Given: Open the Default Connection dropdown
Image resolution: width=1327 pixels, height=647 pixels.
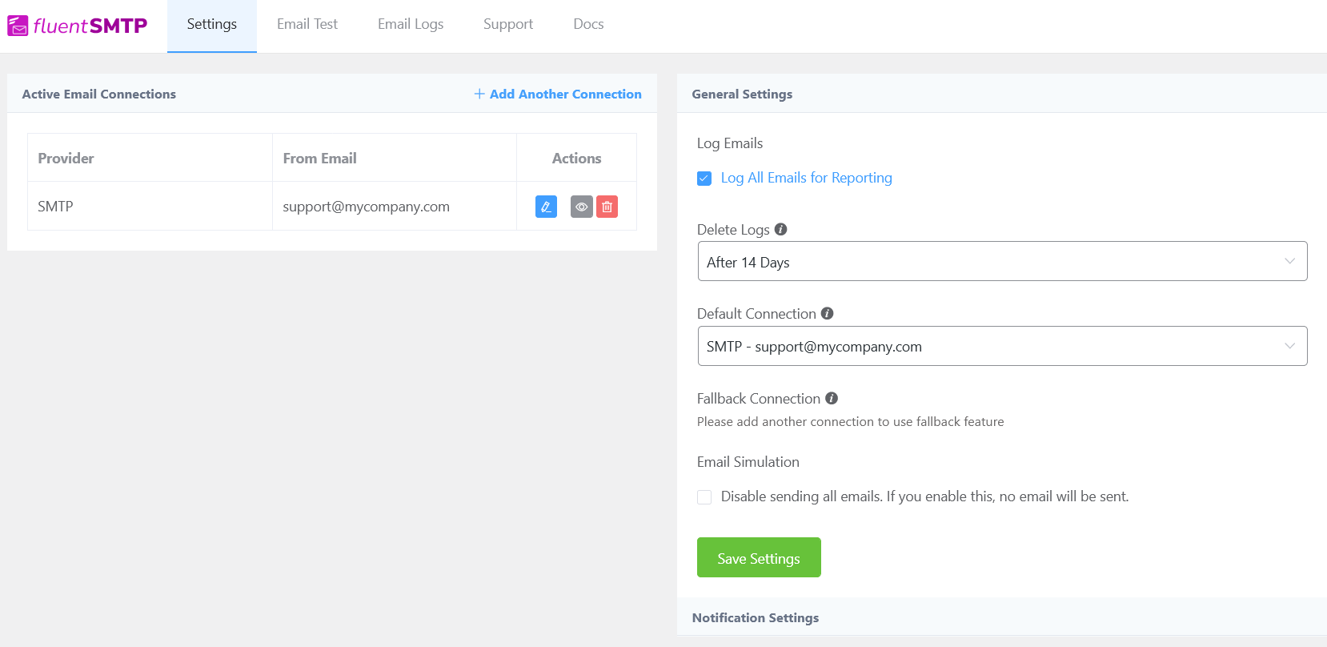Looking at the screenshot, I should (x=1002, y=346).
